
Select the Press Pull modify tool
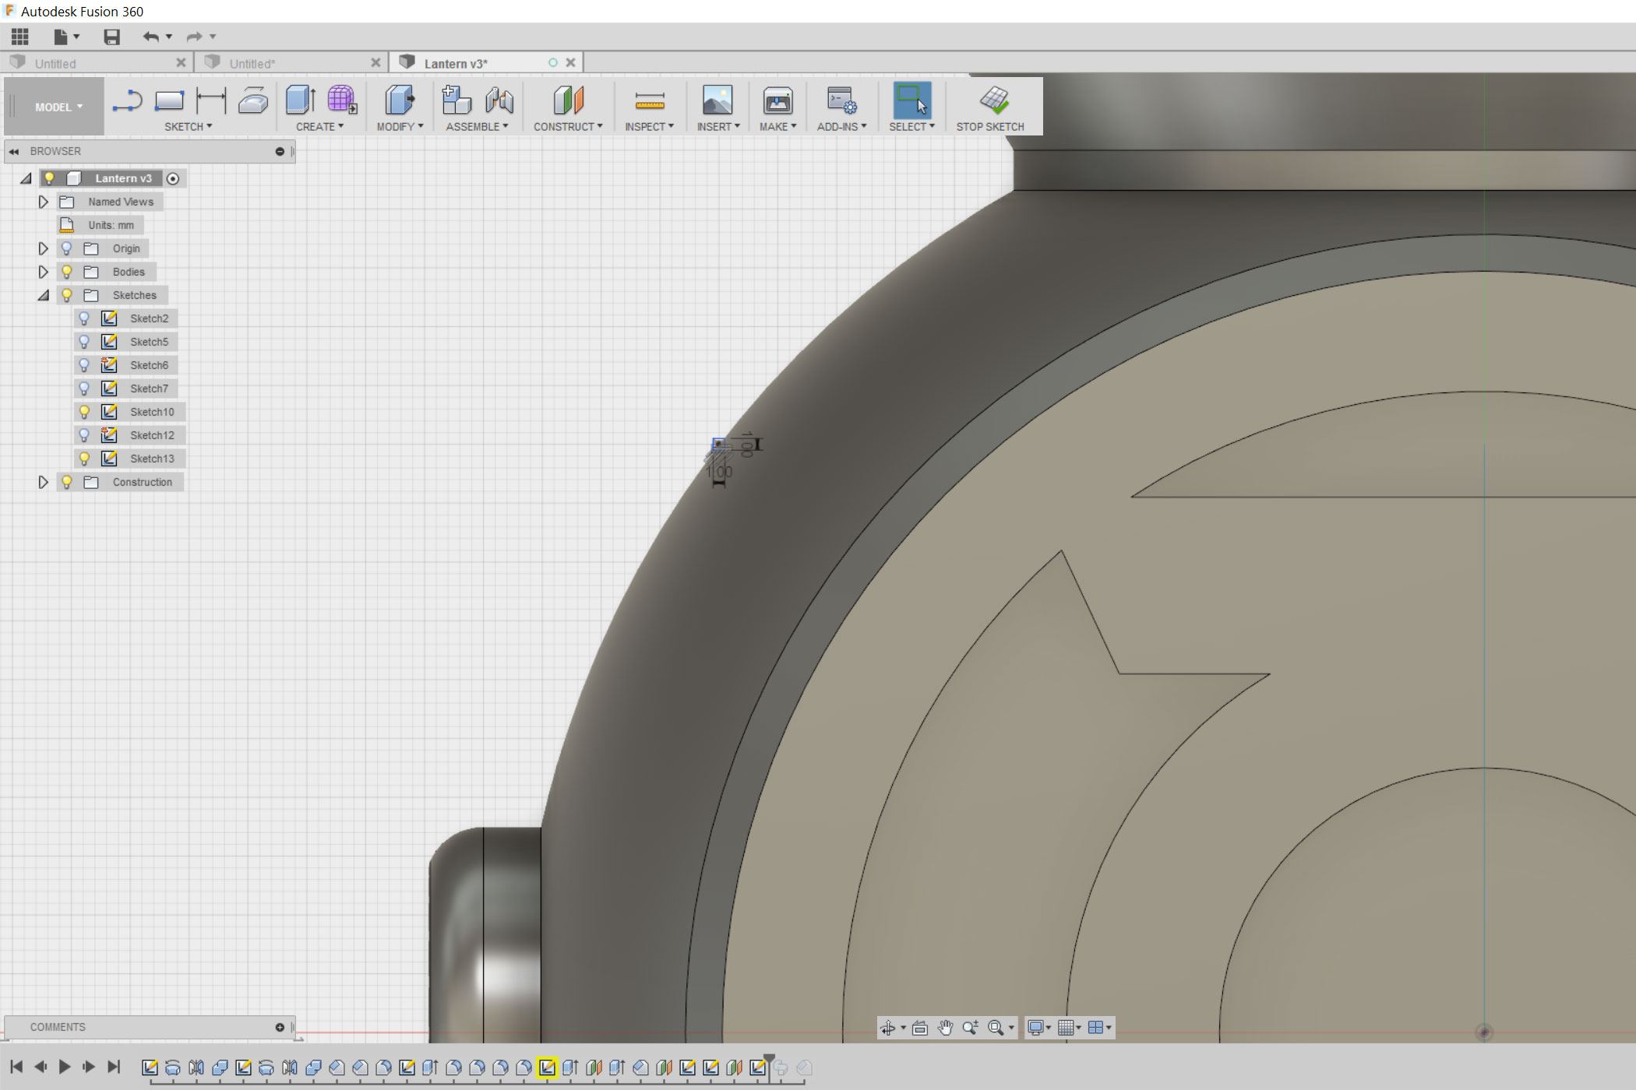(x=400, y=100)
